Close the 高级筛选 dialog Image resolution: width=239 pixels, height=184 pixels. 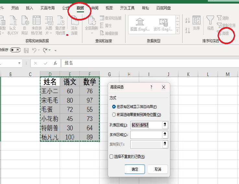(163, 87)
